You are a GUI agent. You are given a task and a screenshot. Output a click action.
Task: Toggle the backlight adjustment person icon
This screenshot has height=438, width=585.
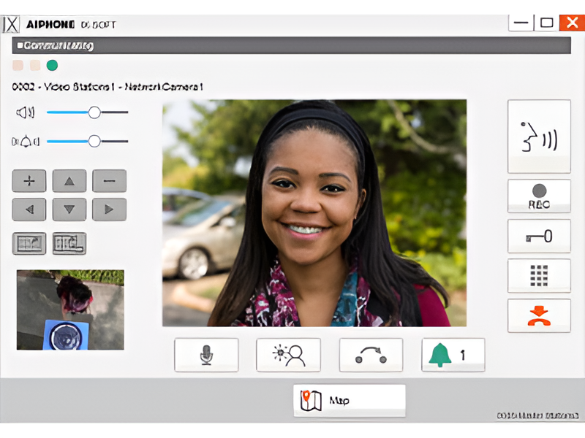(x=288, y=355)
